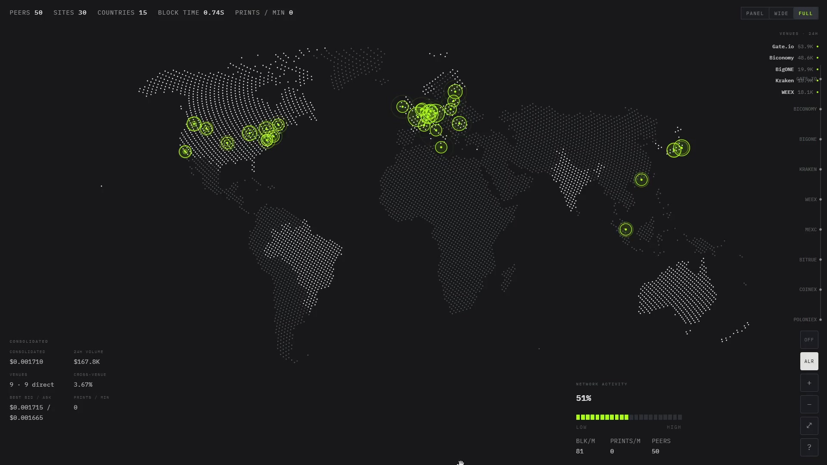
Task: Click COUNTRIES 15 stat in top bar
Action: [x=122, y=13]
